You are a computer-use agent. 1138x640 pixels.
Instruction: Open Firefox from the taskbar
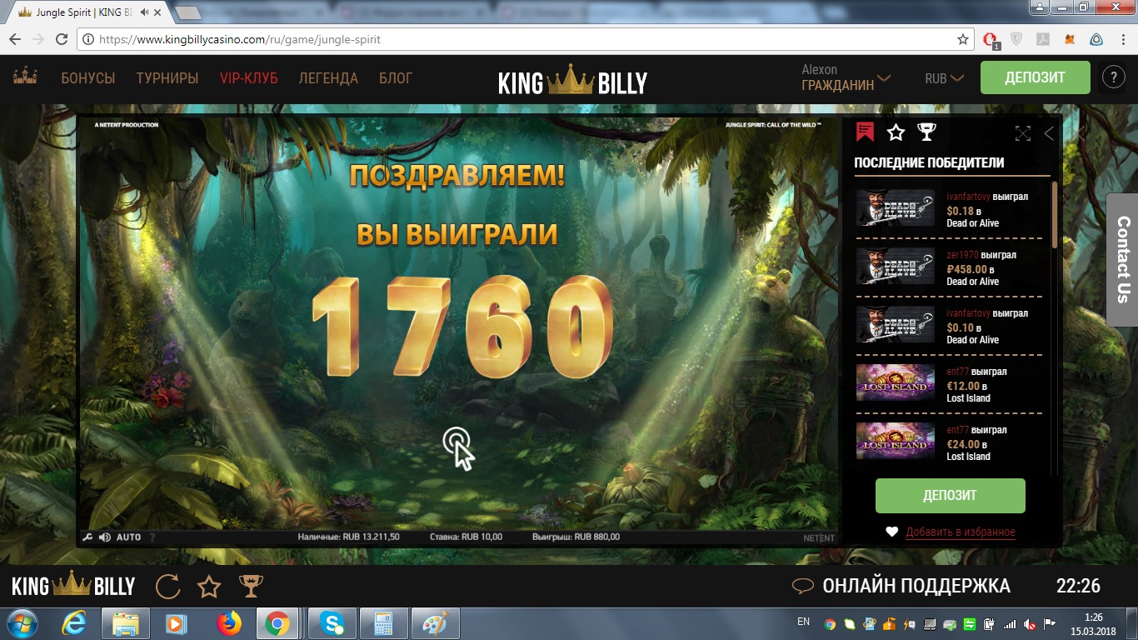point(228,623)
